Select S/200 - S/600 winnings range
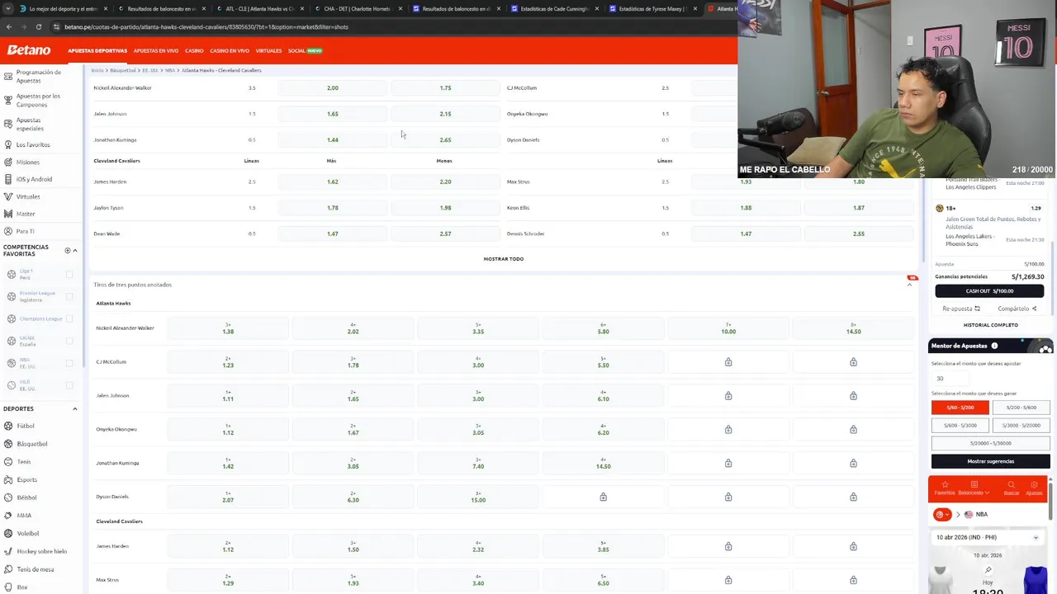Image resolution: width=1057 pixels, height=594 pixels. point(1021,408)
